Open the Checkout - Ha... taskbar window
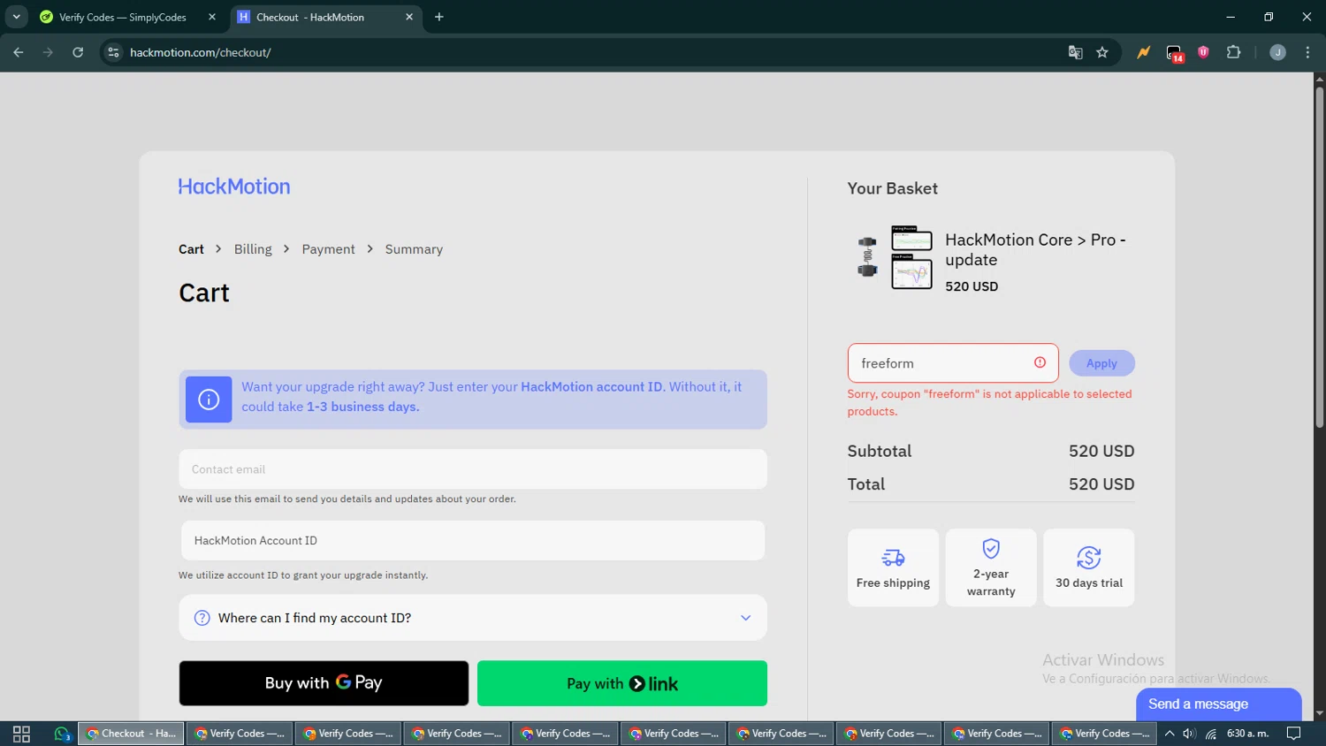Image resolution: width=1326 pixels, height=746 pixels. pyautogui.click(x=131, y=734)
